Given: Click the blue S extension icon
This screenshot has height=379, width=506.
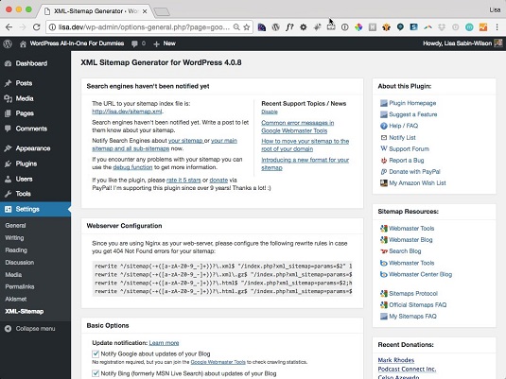Looking at the screenshot, I should pyautogui.click(x=413, y=27).
